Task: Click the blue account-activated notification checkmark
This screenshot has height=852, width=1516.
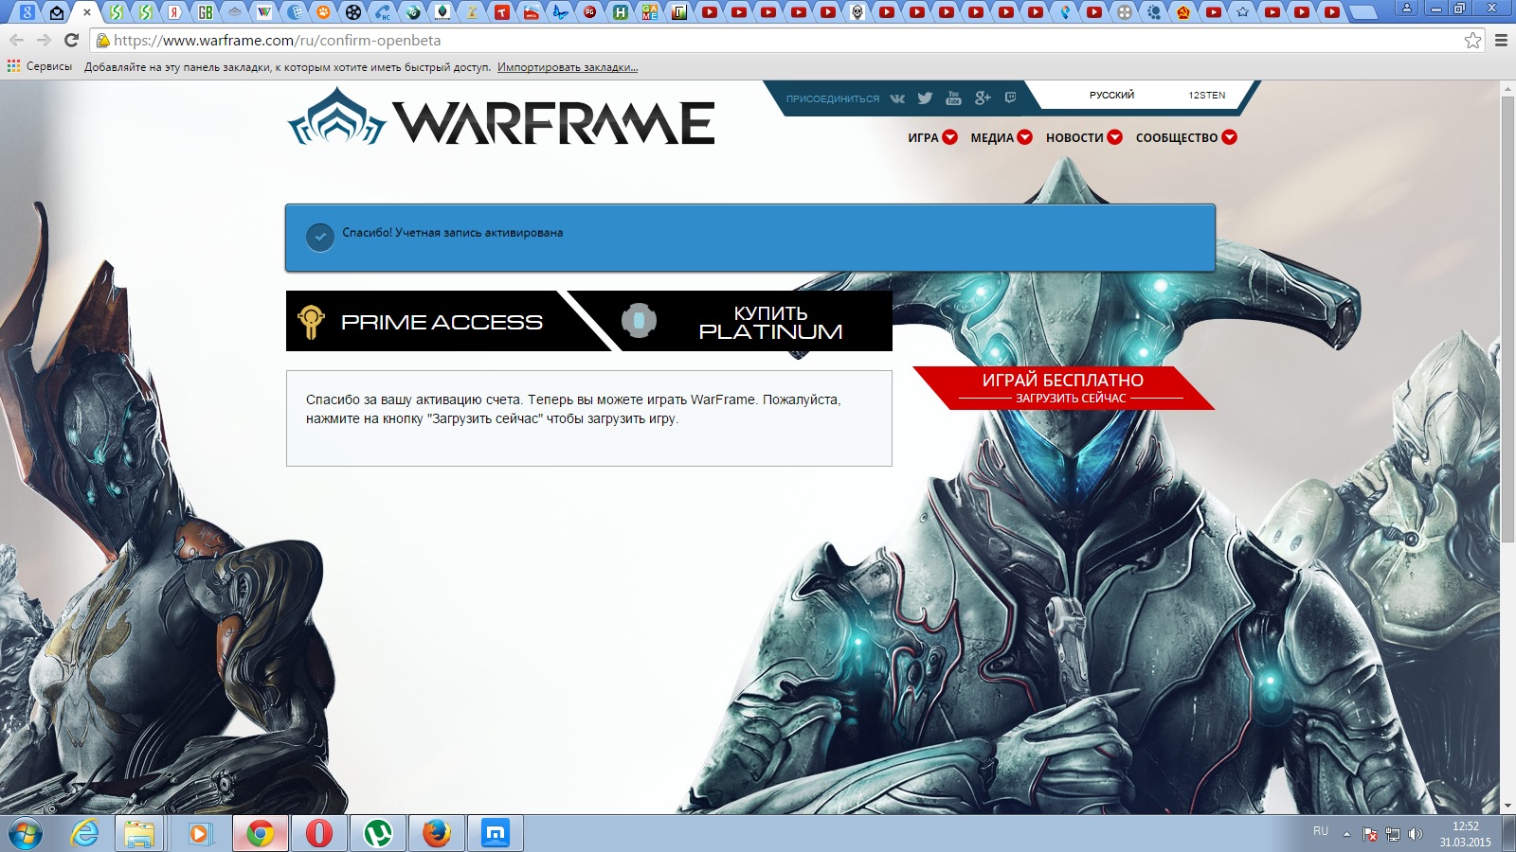Action: click(320, 238)
